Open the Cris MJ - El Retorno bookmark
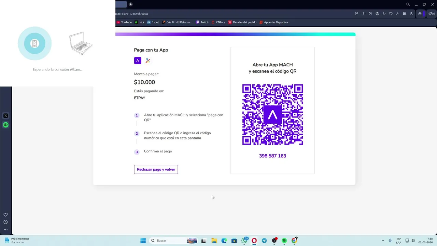The height and width of the screenshot is (246, 437). 177,22
